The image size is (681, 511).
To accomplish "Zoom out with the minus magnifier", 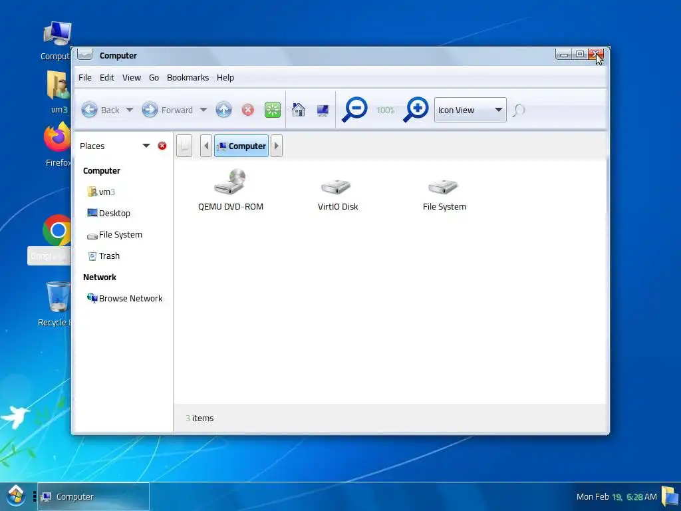I will click(355, 110).
